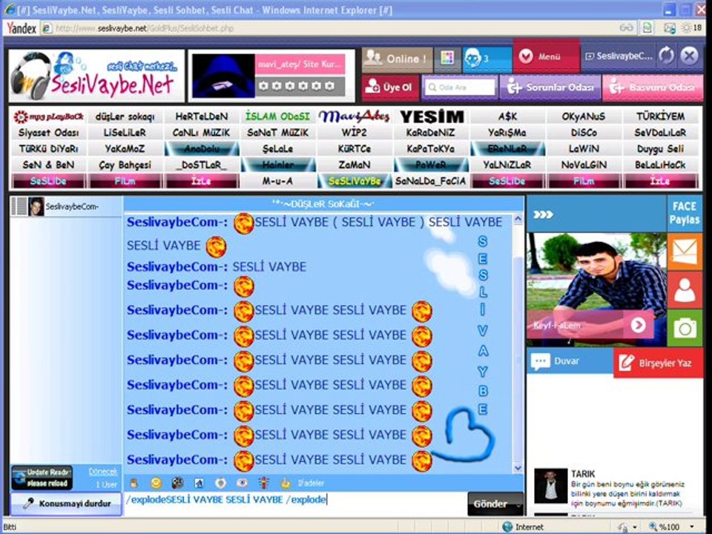
Task: Click the round X close icon
Action: click(x=689, y=56)
